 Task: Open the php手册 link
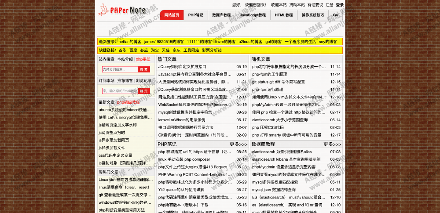[x=143, y=59]
